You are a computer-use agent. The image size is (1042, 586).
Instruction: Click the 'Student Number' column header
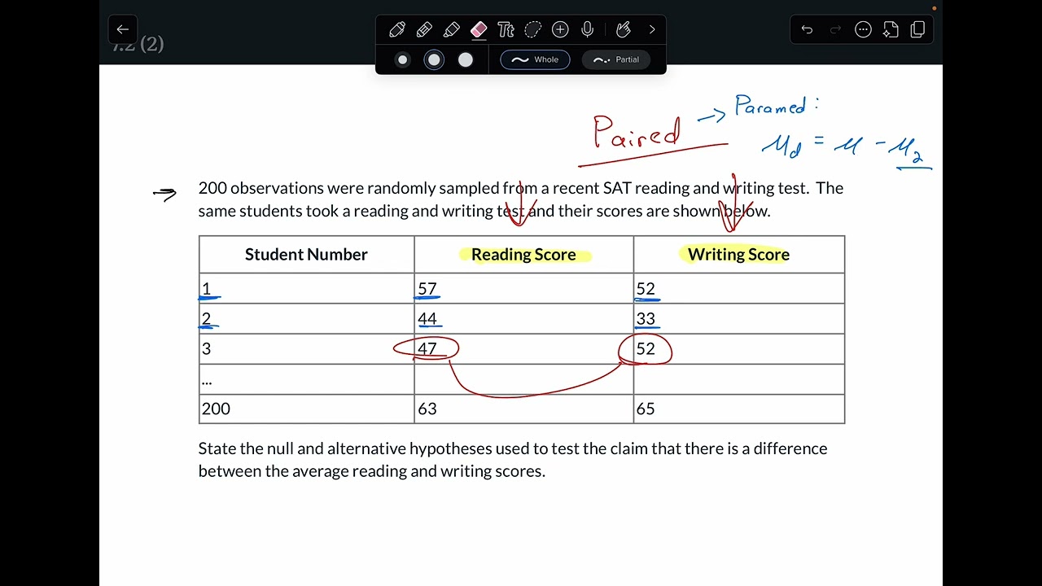pyautogui.click(x=306, y=255)
